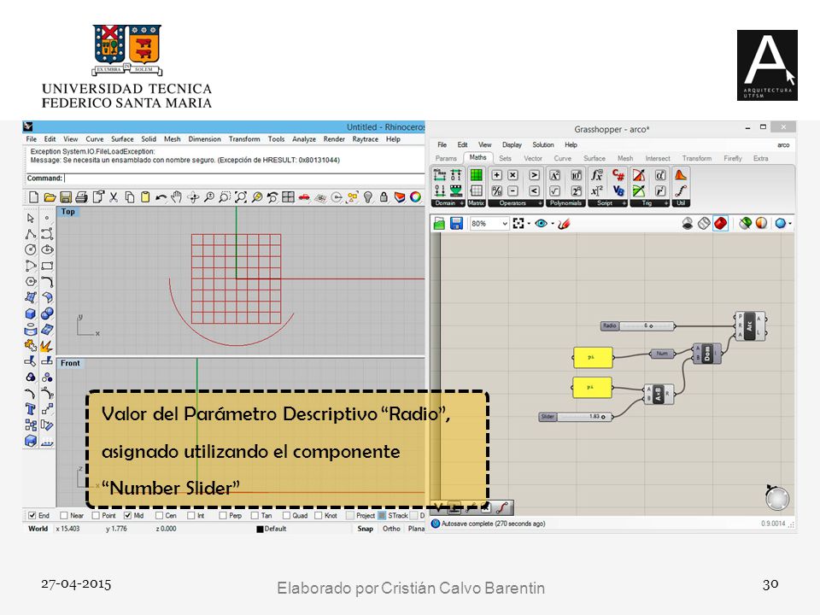
Task: Pick the Rectangle tool in Rhino sidebar
Action: [x=47, y=266]
